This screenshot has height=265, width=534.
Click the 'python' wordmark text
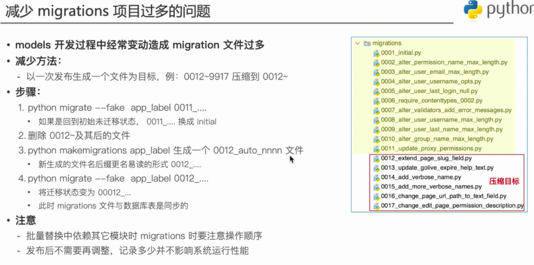(x=510, y=10)
